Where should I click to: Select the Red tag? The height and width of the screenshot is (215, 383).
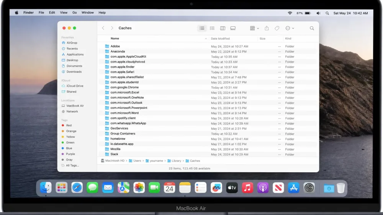[x=69, y=125]
